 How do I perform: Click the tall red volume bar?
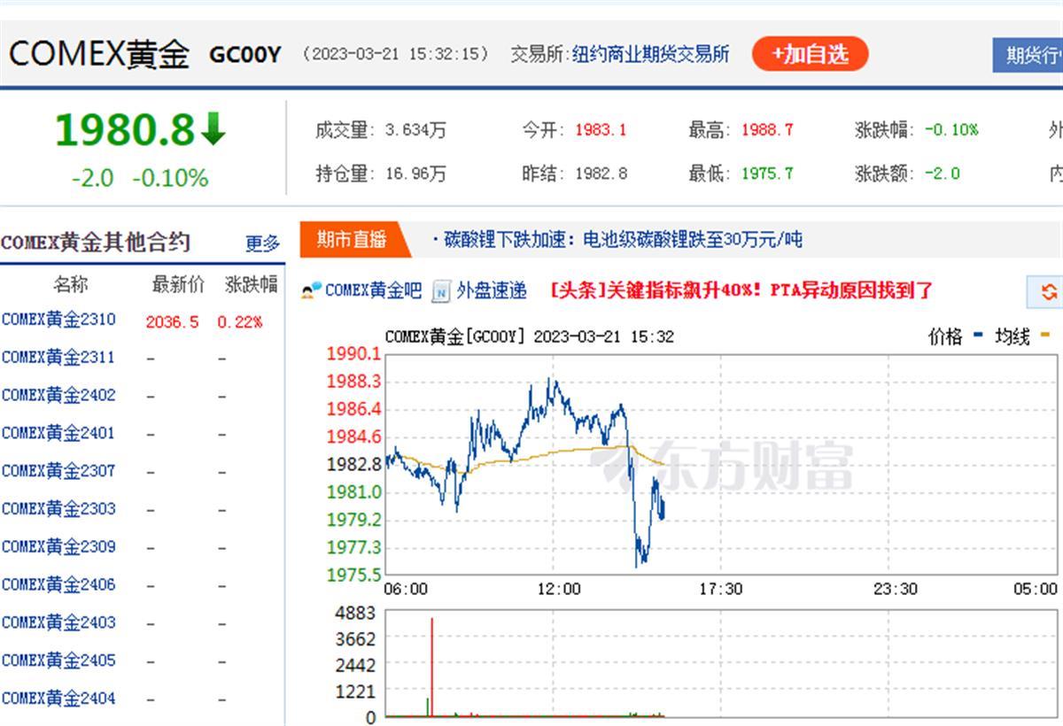coord(431,668)
